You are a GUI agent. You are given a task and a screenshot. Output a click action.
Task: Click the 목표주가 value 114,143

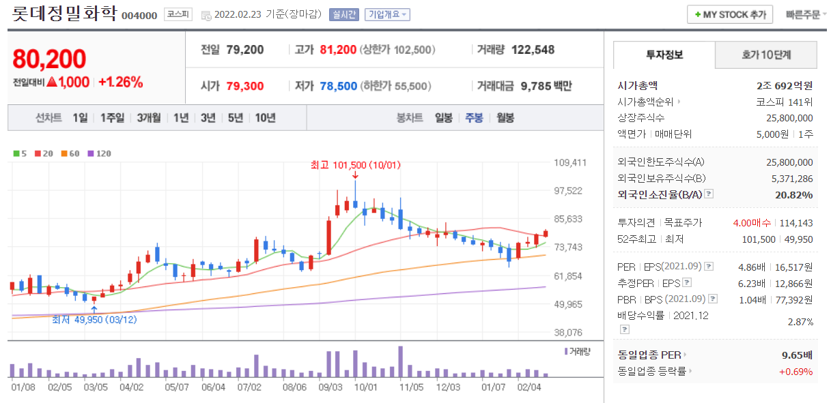click(x=795, y=223)
